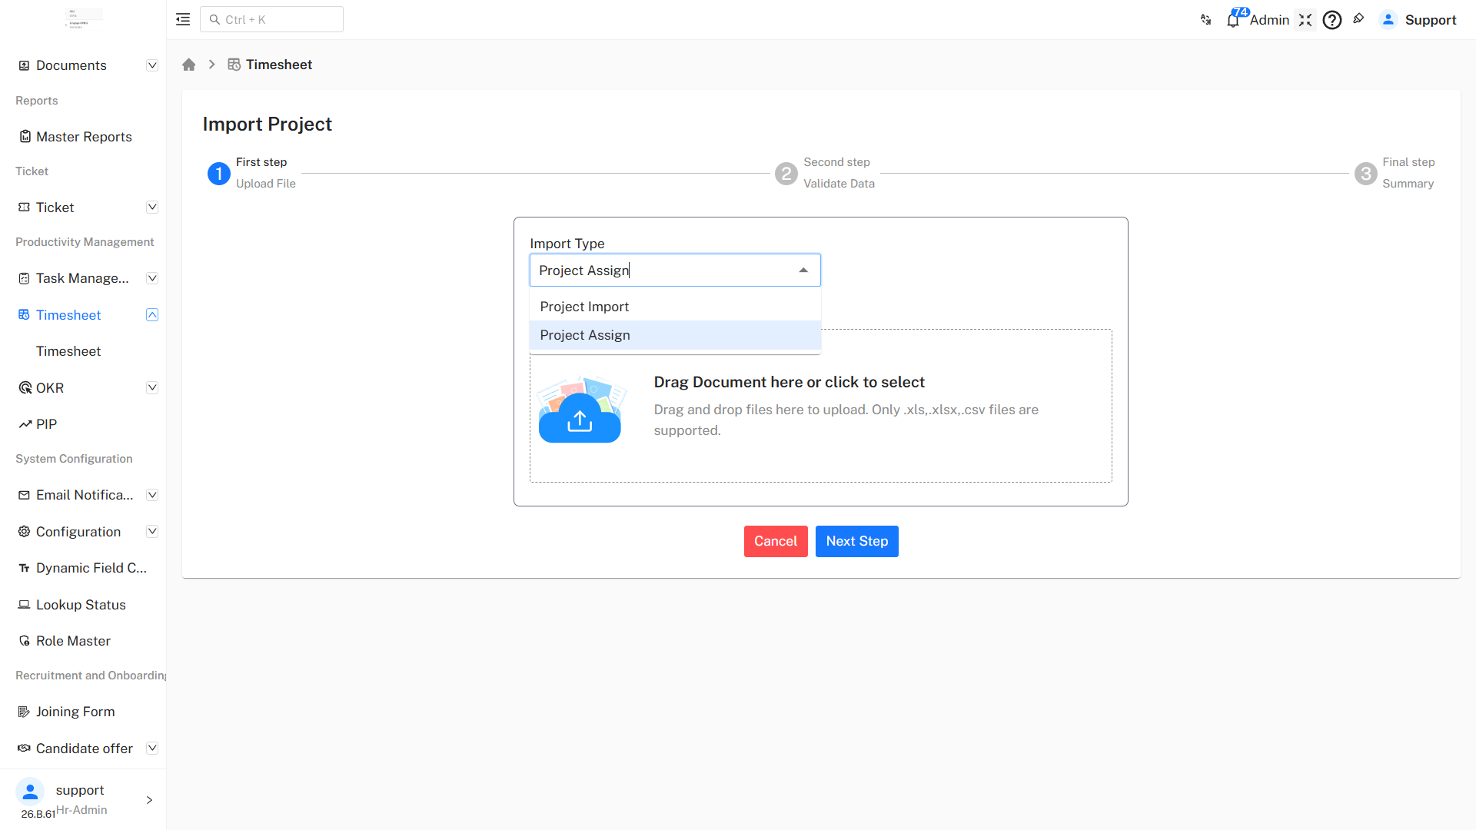Image resolution: width=1476 pixels, height=830 pixels.
Task: Click the Final step circle indicator
Action: 1365,174
